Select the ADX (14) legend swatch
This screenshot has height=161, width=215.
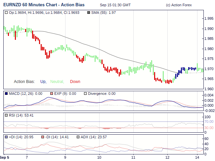tap(78, 137)
